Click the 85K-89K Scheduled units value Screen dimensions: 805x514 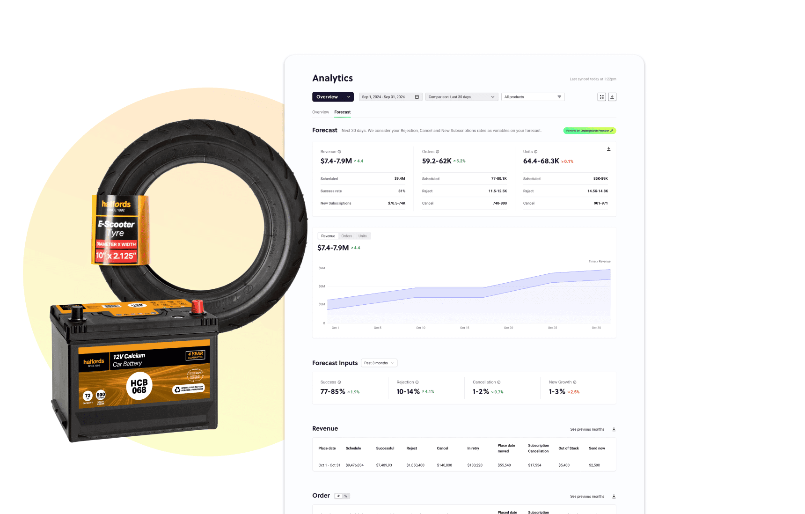click(x=600, y=179)
